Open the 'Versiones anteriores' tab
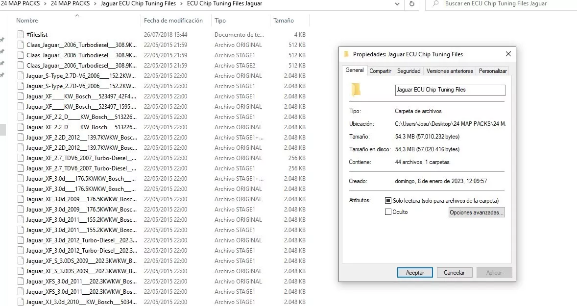Image resolution: width=577 pixels, height=306 pixels. tap(449, 71)
